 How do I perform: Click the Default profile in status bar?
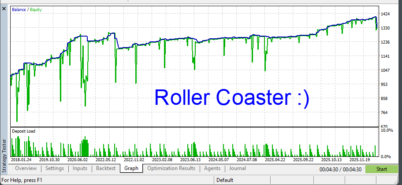pos(225,180)
